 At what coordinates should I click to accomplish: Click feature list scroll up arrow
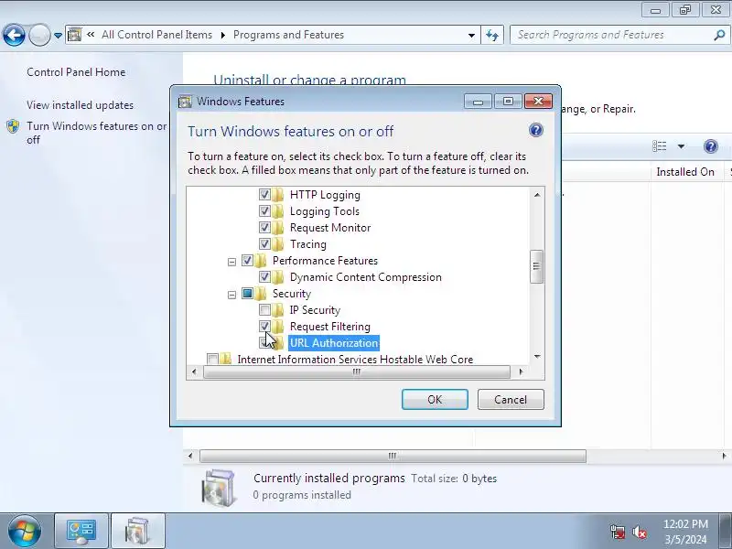pos(537,195)
